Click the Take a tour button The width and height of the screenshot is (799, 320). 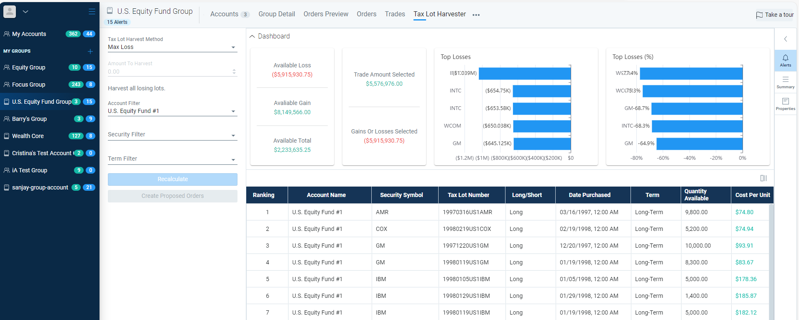[x=775, y=15]
